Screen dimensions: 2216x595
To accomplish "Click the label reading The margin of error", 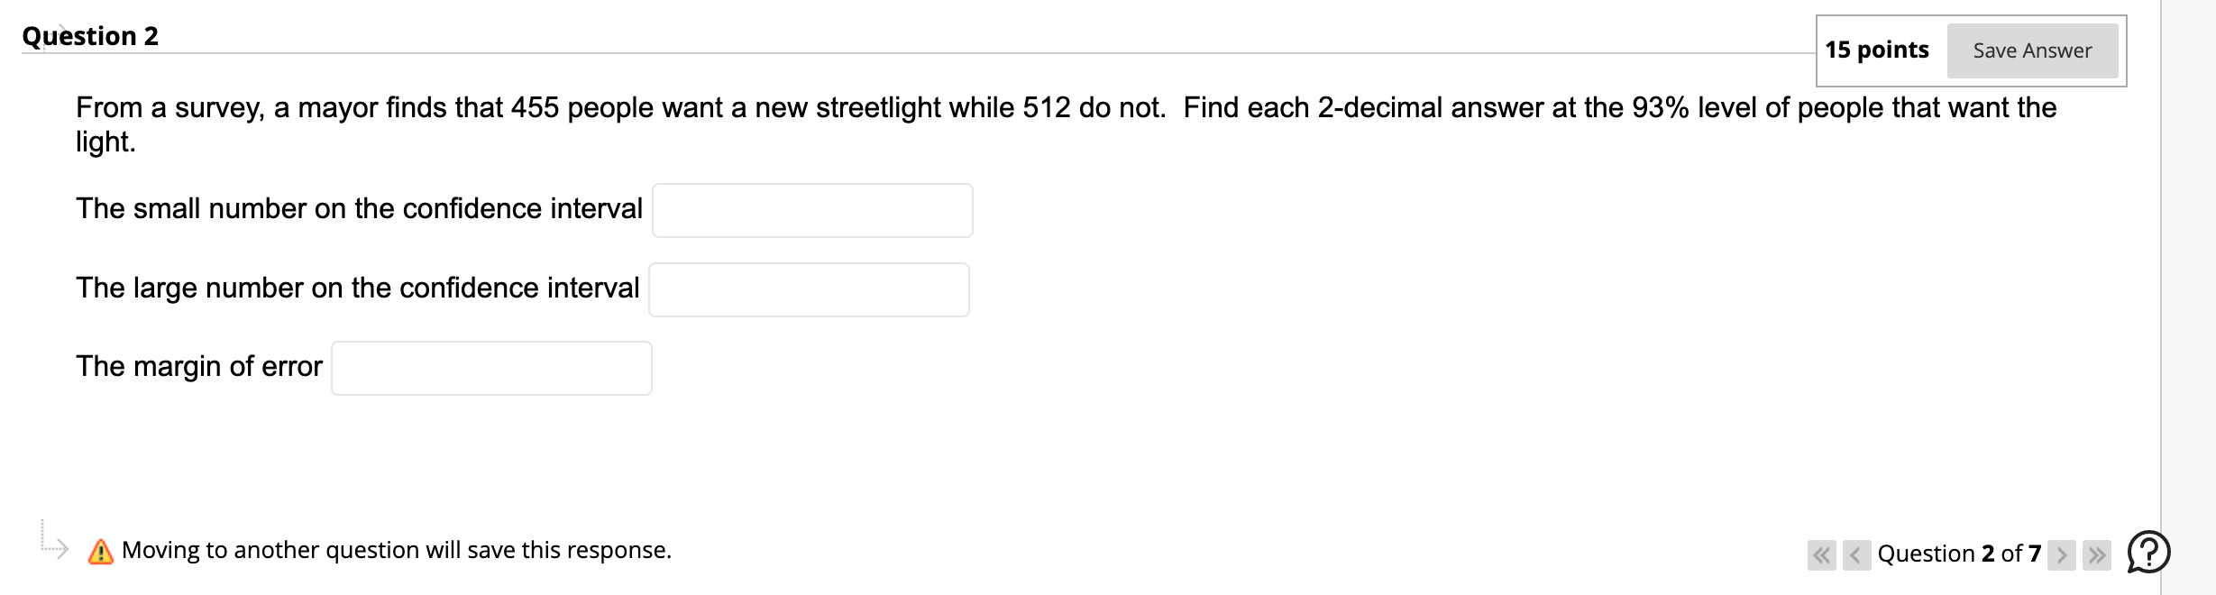I will click(x=198, y=366).
